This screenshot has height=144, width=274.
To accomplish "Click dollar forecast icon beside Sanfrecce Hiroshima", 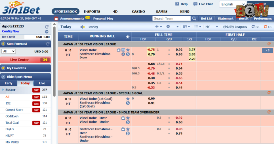I will (128, 54).
